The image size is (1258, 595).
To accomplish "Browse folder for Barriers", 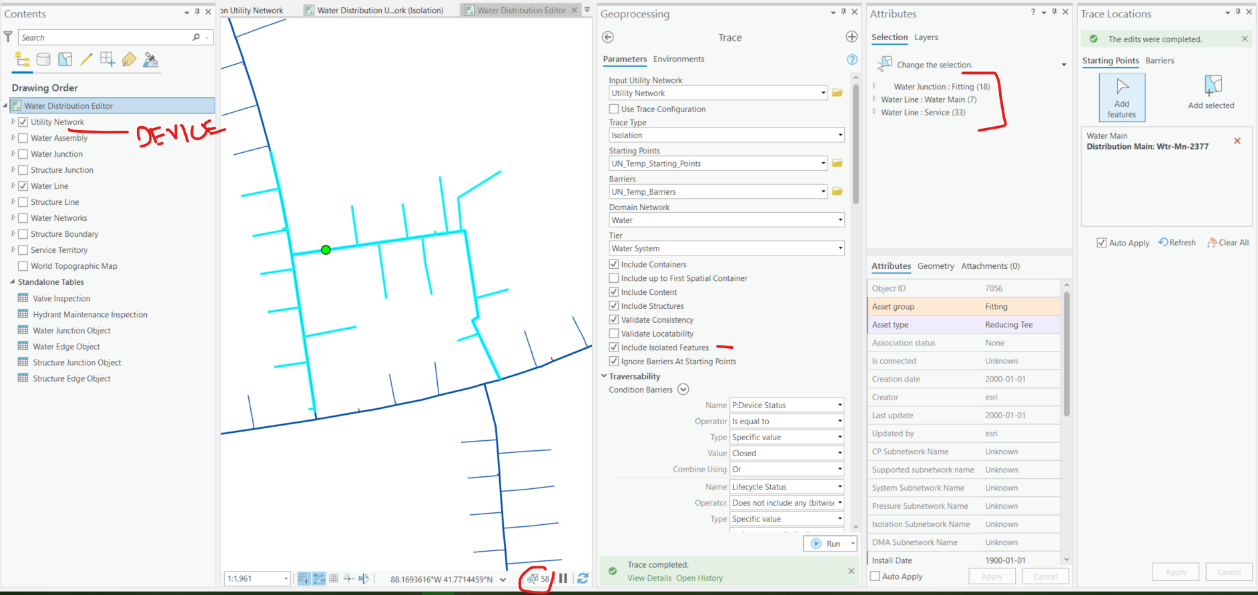I will (838, 191).
